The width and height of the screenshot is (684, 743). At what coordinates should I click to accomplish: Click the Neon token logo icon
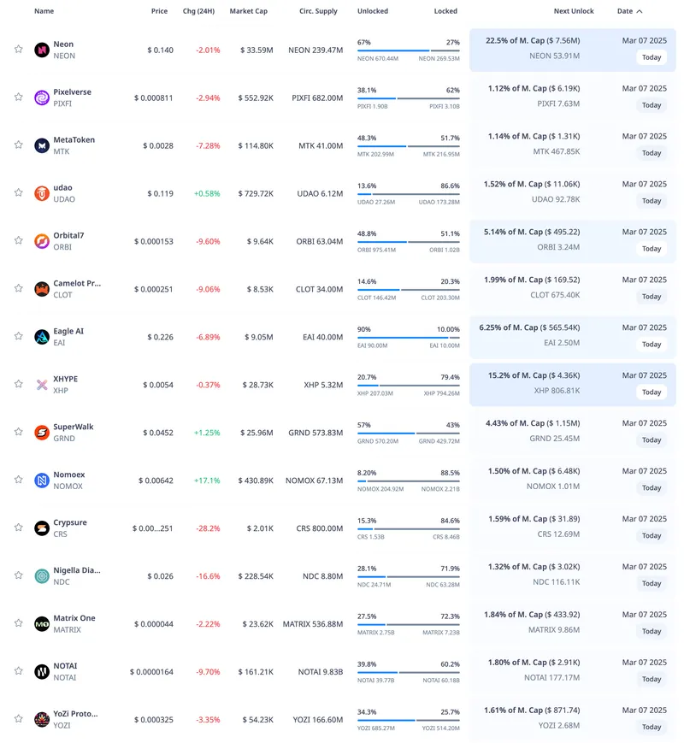pos(42,50)
